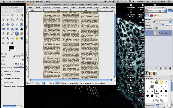This screenshot has height=108, width=173.
Task: Open the Calques panel configuration arrow
Action: [171, 19]
